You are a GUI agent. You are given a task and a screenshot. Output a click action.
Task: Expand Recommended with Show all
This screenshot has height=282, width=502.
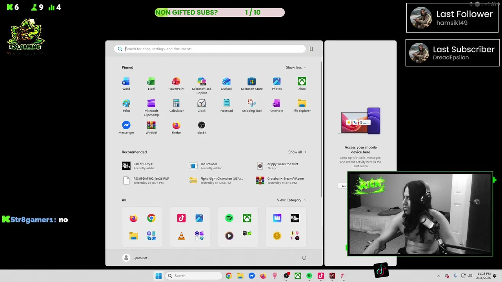click(x=297, y=152)
